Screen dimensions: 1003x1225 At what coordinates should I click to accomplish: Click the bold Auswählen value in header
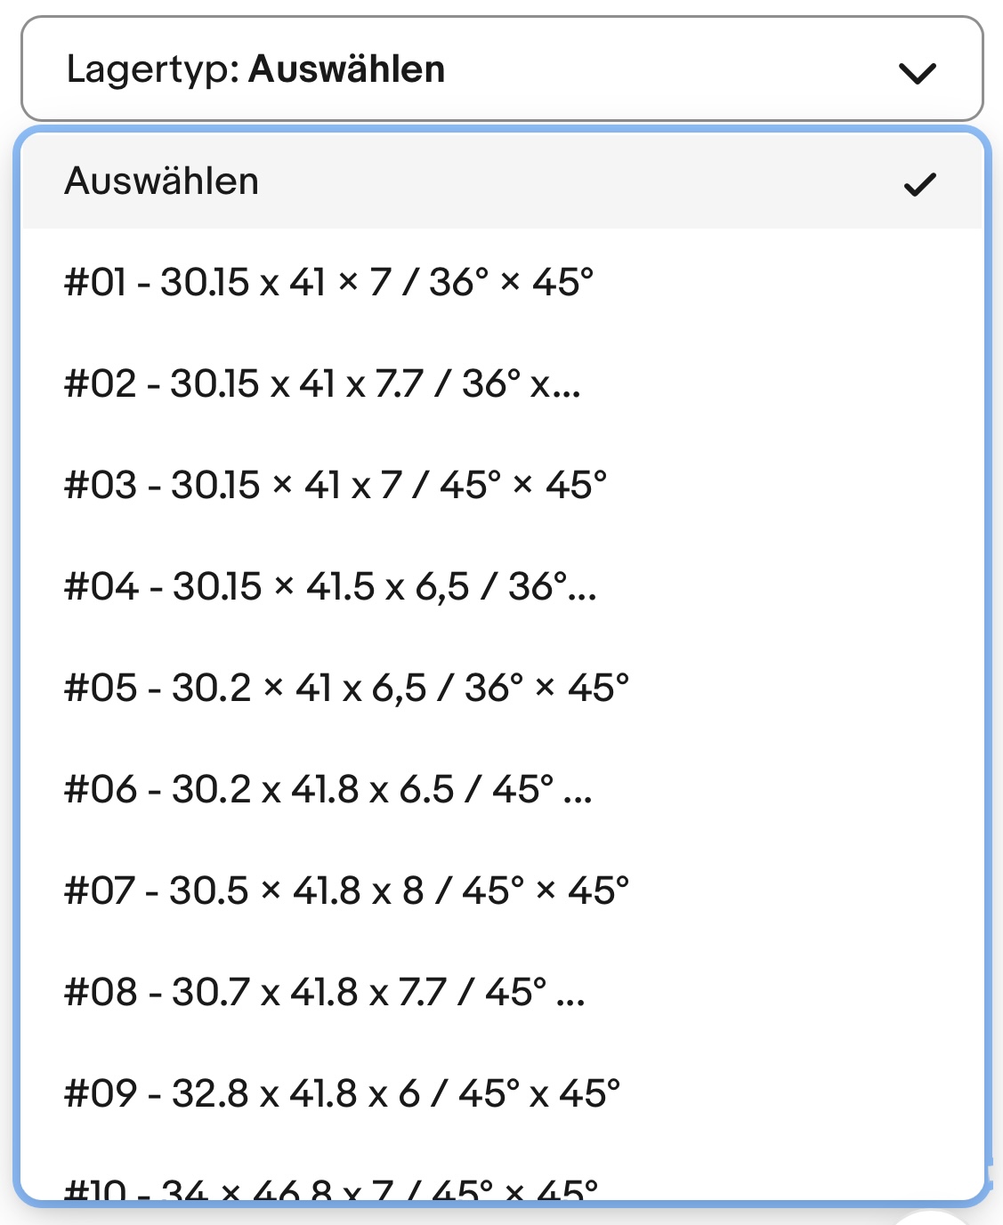click(346, 69)
